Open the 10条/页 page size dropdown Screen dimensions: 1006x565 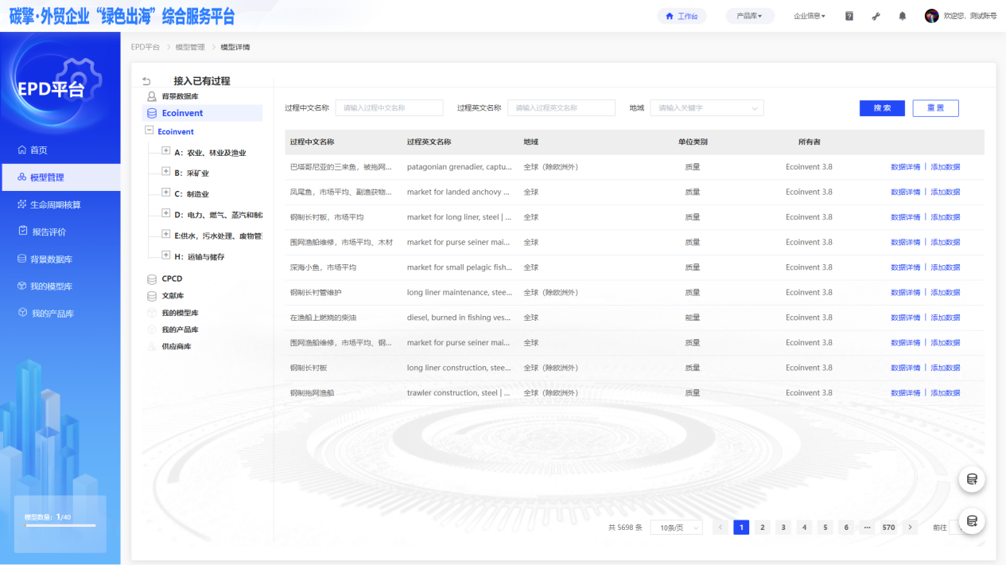(676, 528)
